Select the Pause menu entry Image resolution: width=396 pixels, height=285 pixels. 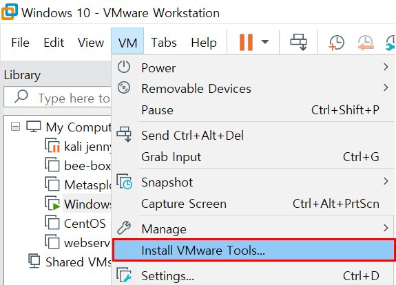pos(253,110)
